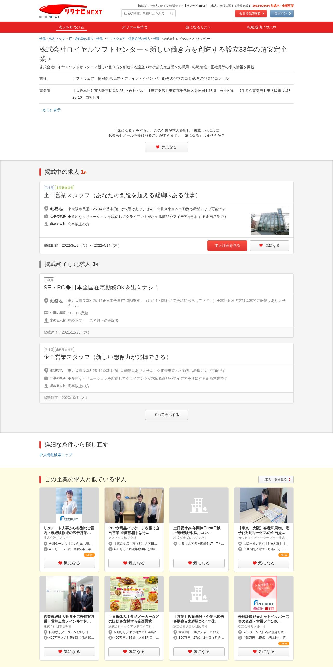Open the 転職成功ノウハウ tab

pos(262,27)
